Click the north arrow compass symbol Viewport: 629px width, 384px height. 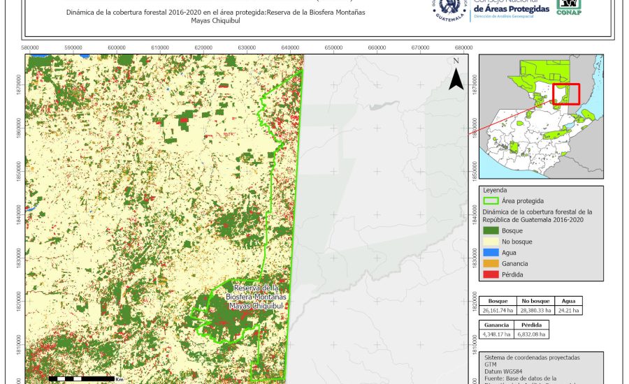(456, 75)
